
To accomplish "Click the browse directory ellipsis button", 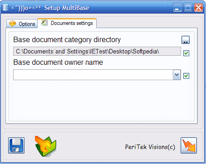I will pos(186,40).
